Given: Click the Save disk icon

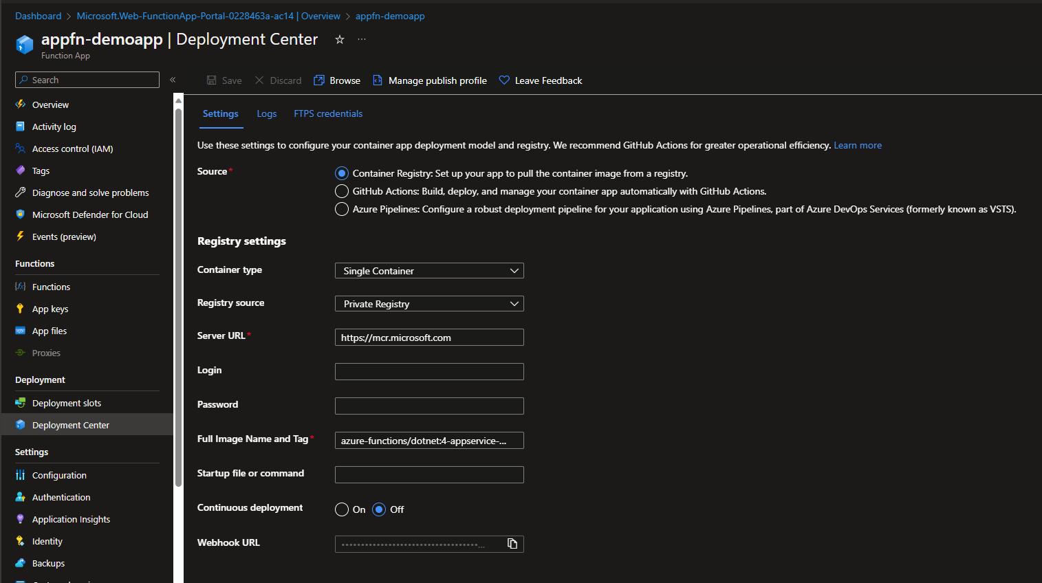Looking at the screenshot, I should click(x=212, y=80).
